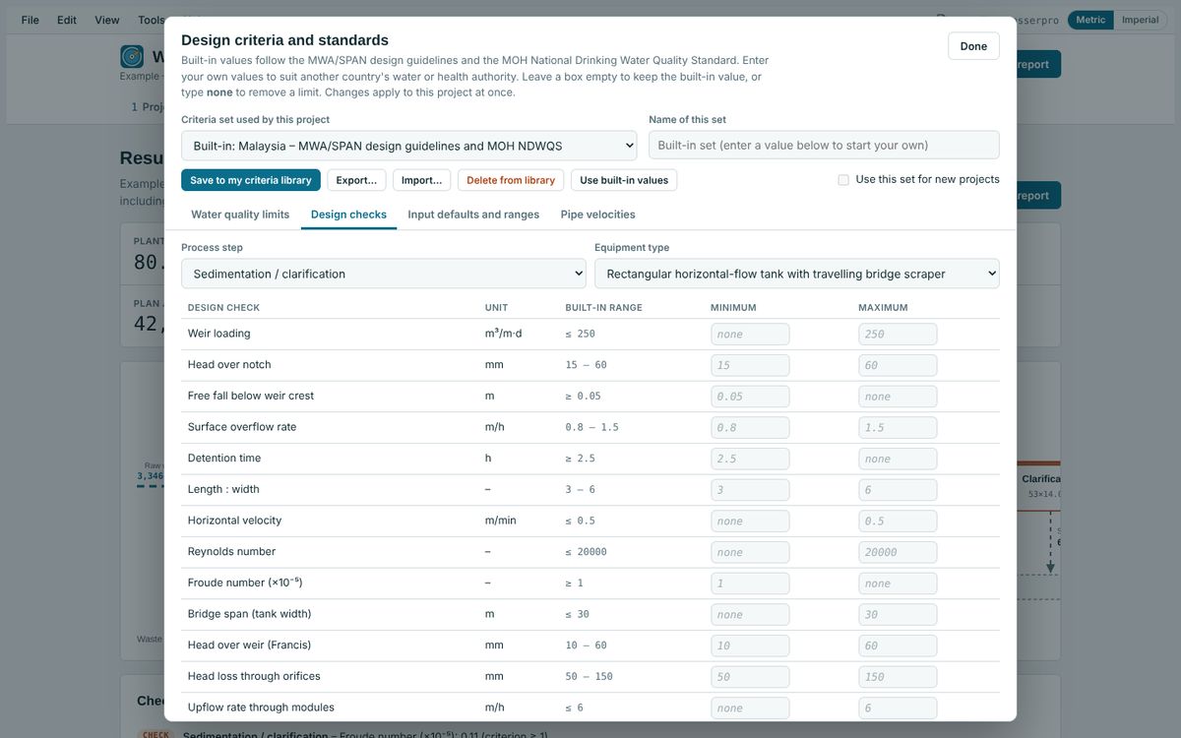Open the Pipe velocities tab
The width and height of the screenshot is (1181, 738).
[598, 215]
